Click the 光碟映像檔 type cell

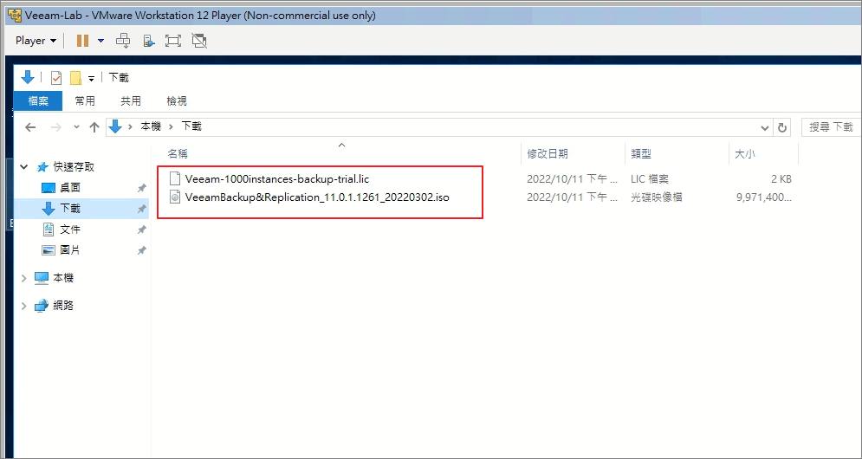(x=657, y=197)
